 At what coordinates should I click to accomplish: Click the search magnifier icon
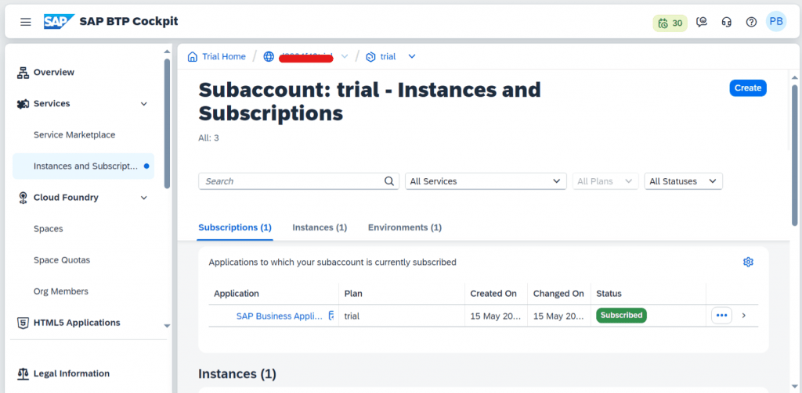pyautogui.click(x=389, y=180)
